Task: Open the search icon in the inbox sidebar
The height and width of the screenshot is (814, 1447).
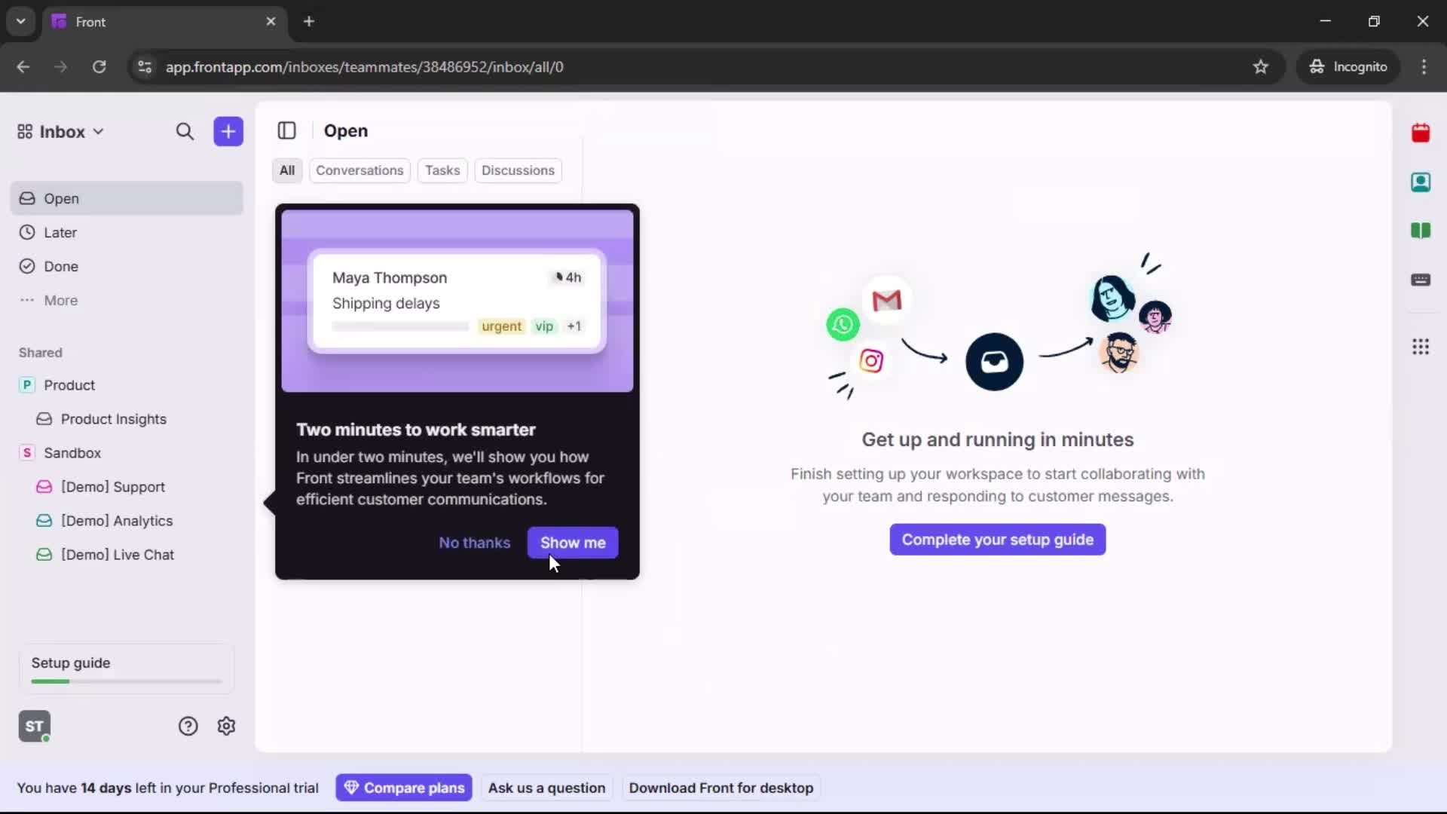Action: coord(185,131)
